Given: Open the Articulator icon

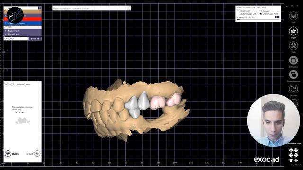Looking at the screenshot, I should pyautogui.click(x=294, y=60).
